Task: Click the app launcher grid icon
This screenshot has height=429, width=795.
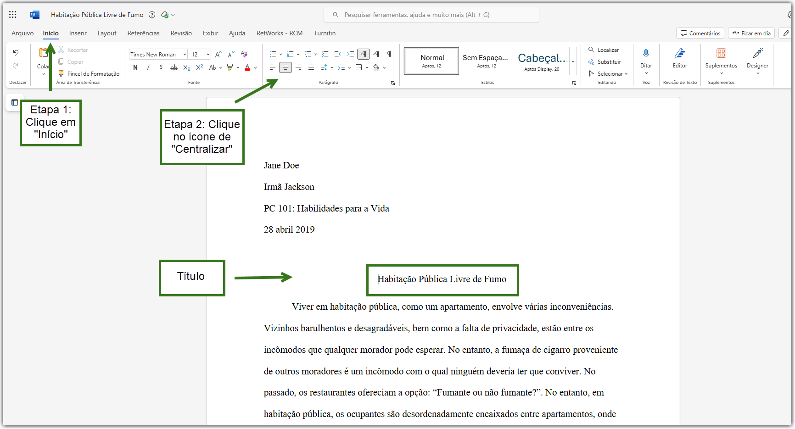Action: [13, 15]
